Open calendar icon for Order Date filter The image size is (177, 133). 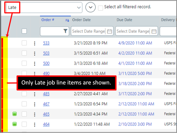click(x=110, y=31)
